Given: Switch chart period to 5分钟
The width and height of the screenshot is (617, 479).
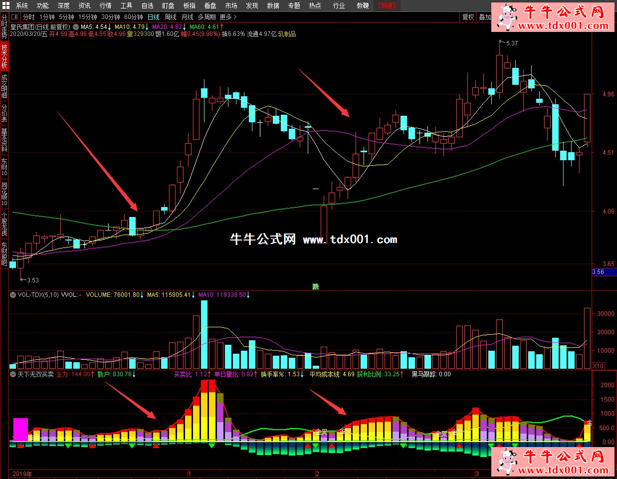Looking at the screenshot, I should pyautogui.click(x=66, y=17).
